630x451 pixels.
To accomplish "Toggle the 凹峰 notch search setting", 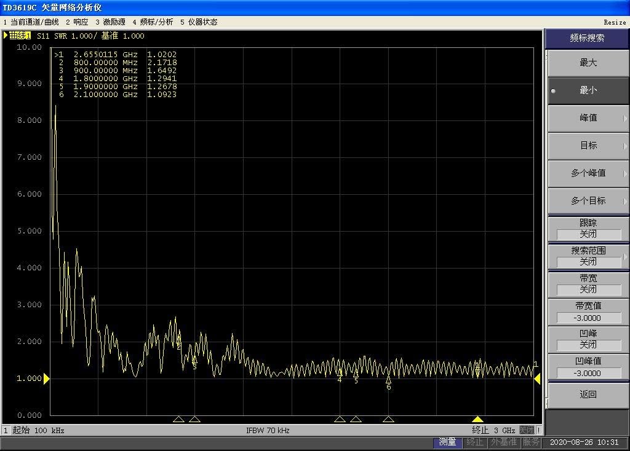I will coord(588,339).
